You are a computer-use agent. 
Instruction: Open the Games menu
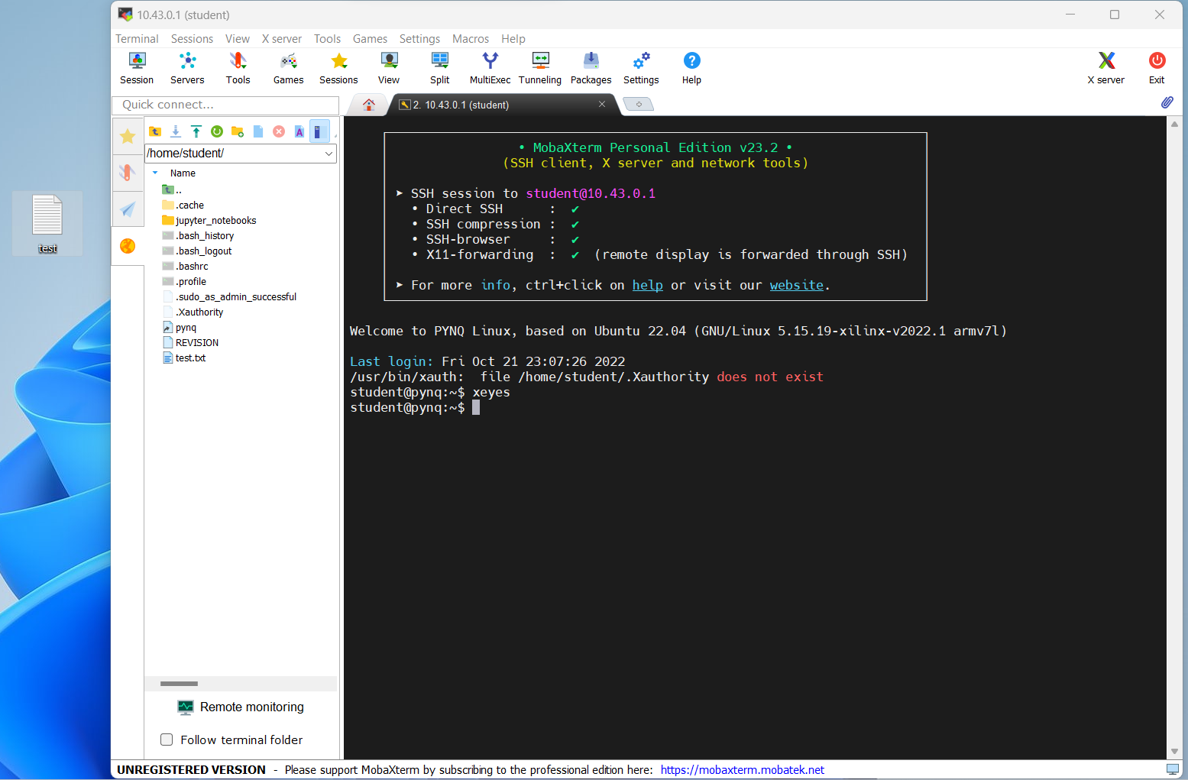click(x=370, y=39)
